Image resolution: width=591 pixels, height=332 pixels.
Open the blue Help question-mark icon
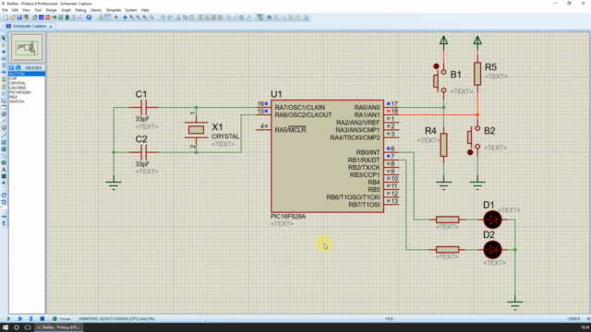pyautogui.click(x=89, y=18)
